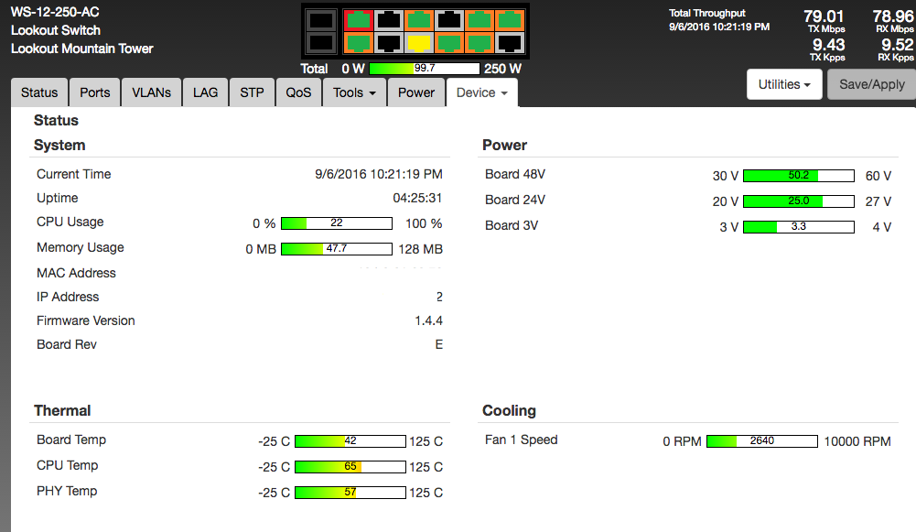This screenshot has height=532, width=916.
Task: Click the Total power usage bar
Action: [x=424, y=69]
